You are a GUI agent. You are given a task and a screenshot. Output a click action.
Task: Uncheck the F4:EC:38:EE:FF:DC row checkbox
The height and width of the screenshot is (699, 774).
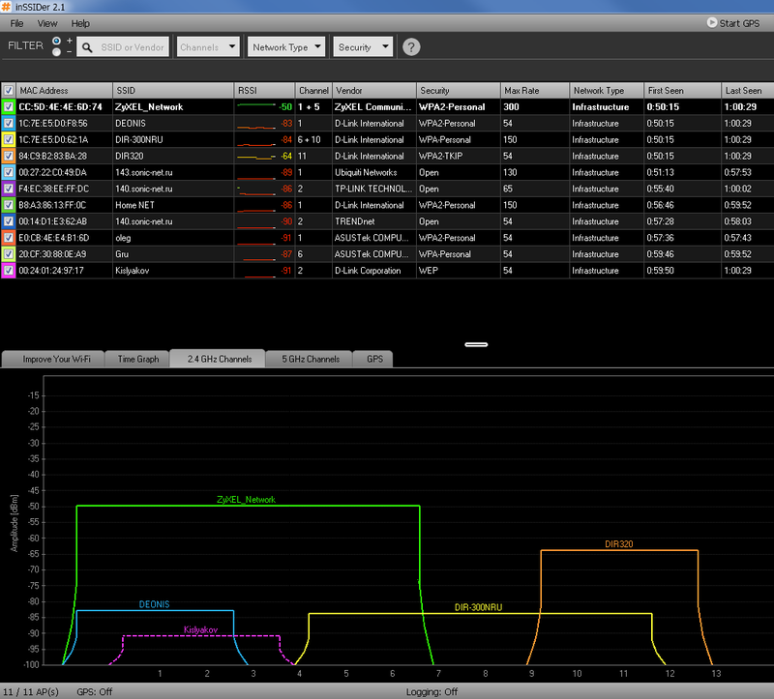[9, 189]
